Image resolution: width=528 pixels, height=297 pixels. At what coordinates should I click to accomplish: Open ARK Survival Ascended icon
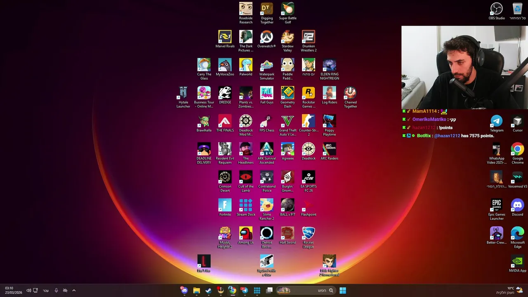pos(266,153)
